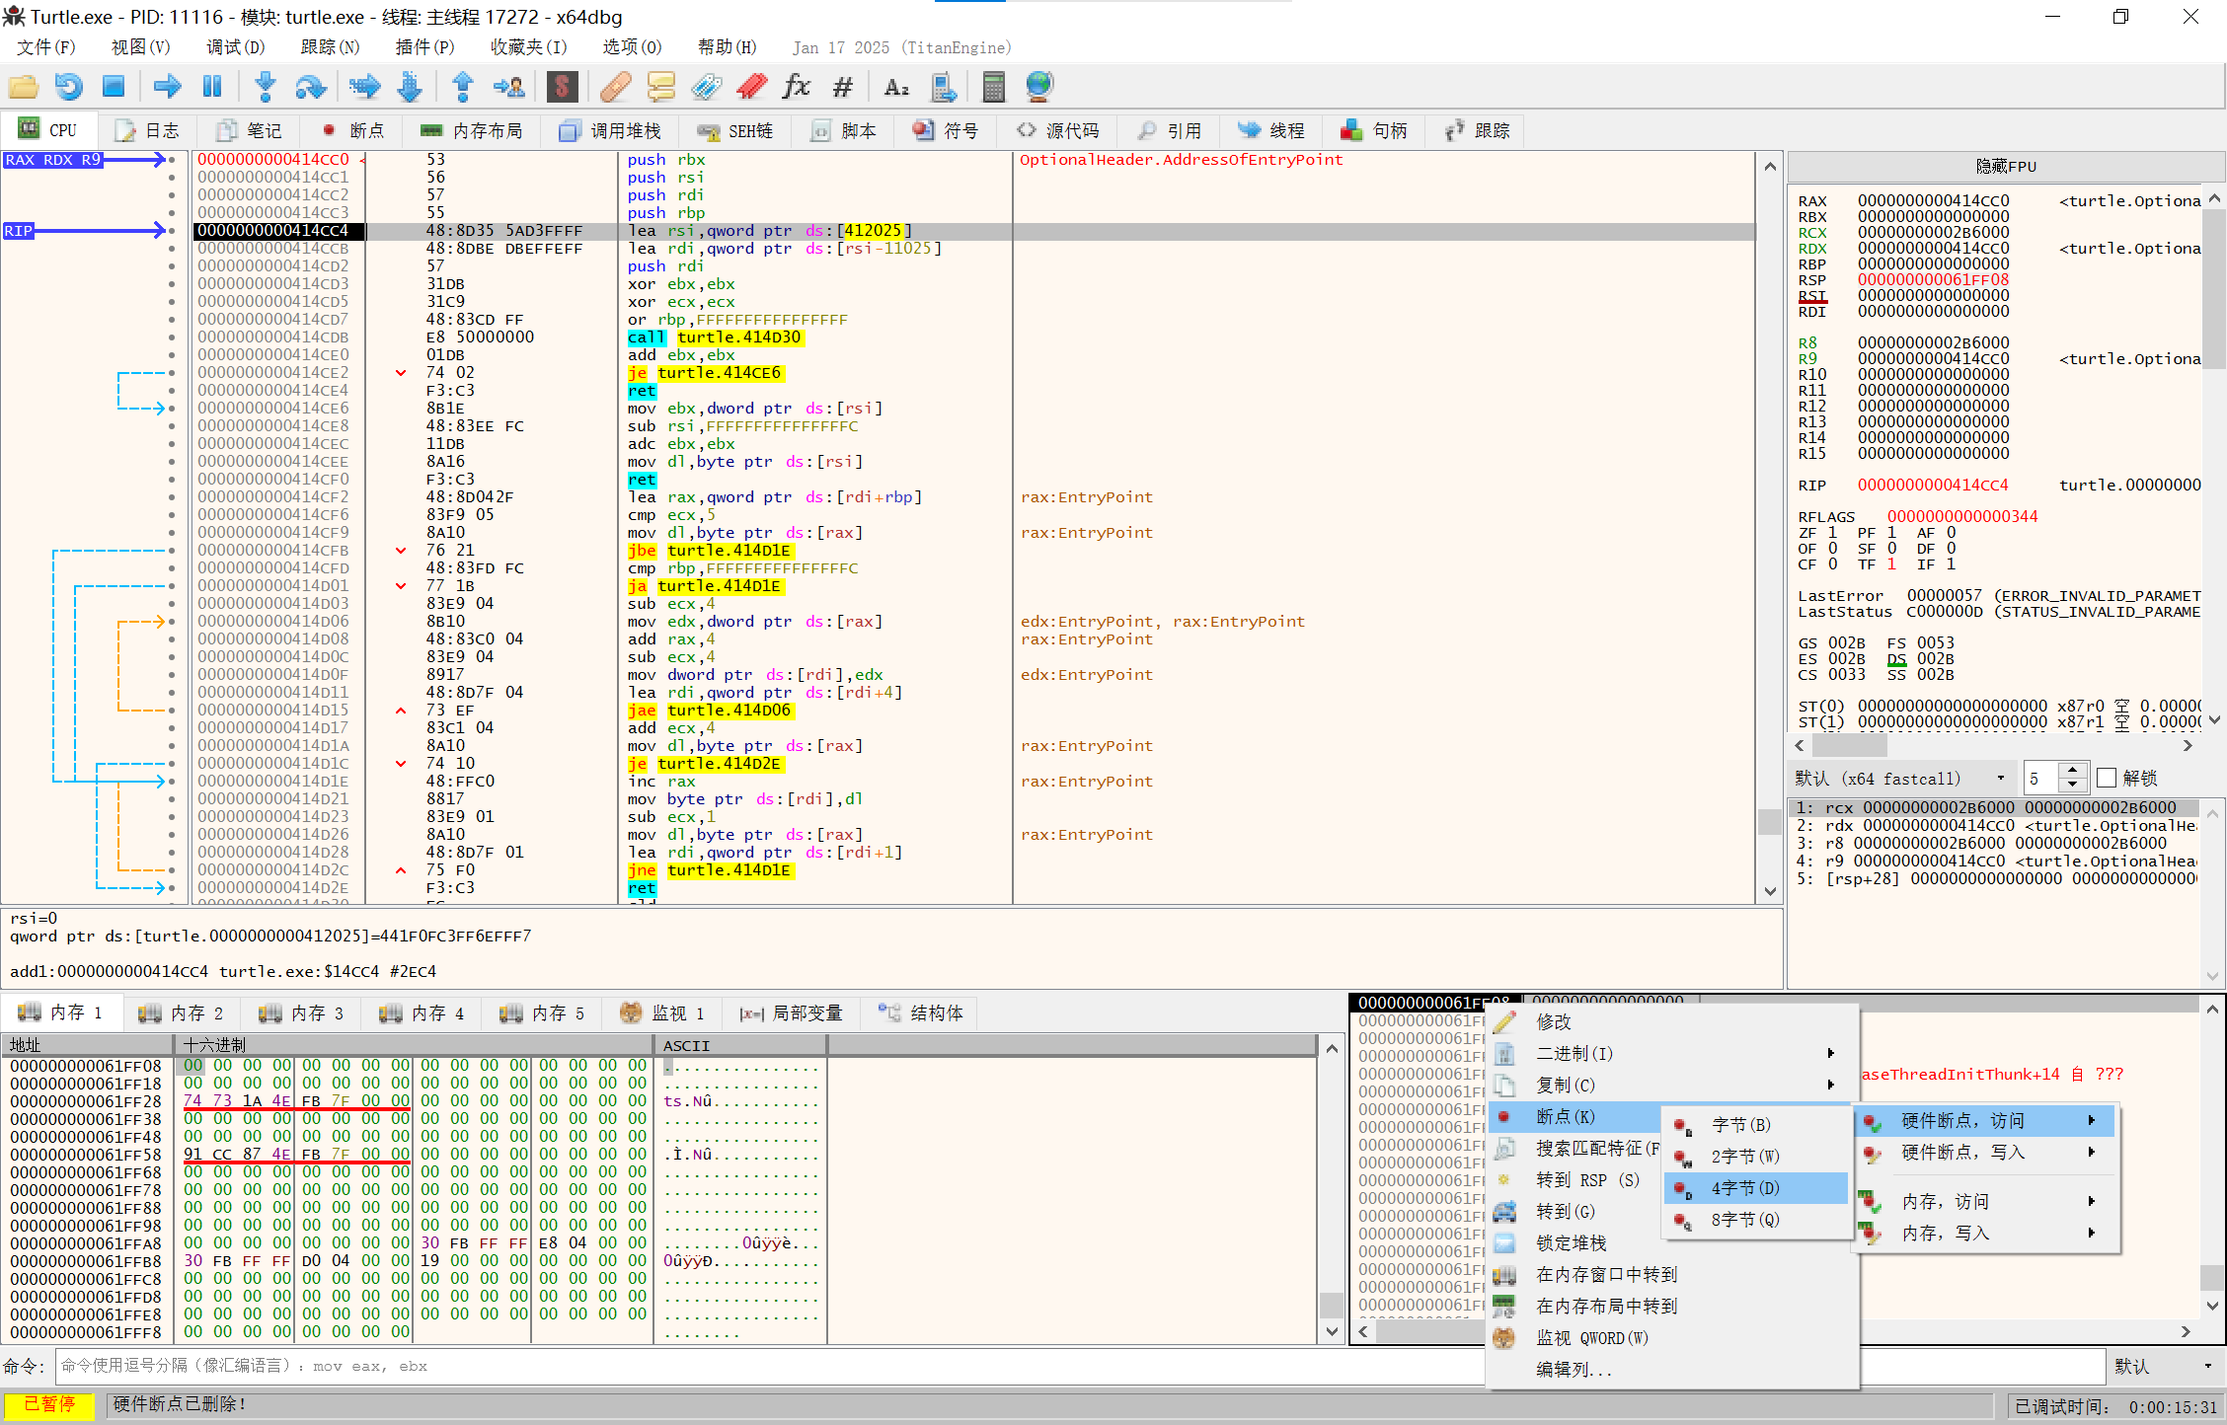Image resolution: width=2227 pixels, height=1425 pixels.
Task: Open the string references Az icon
Action: point(896,87)
